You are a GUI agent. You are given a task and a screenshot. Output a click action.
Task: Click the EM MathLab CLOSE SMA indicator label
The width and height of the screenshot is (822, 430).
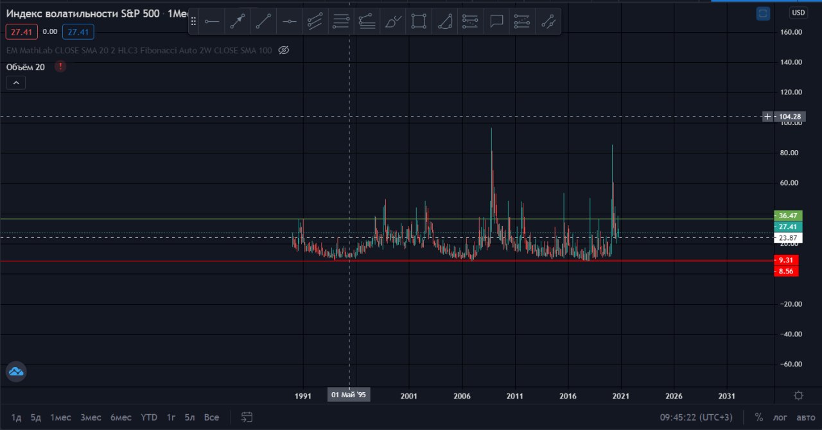tap(139, 50)
